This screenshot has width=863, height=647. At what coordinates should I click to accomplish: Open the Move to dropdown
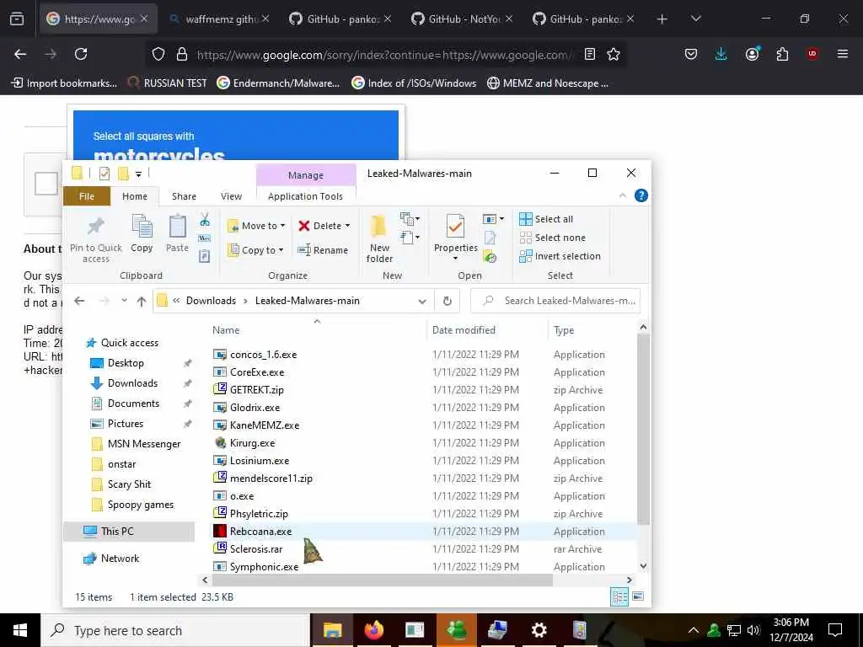[x=256, y=226]
